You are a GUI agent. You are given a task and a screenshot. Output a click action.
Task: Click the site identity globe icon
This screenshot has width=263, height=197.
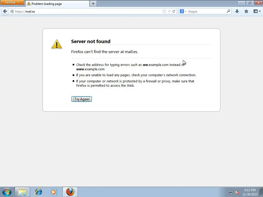click(12, 11)
